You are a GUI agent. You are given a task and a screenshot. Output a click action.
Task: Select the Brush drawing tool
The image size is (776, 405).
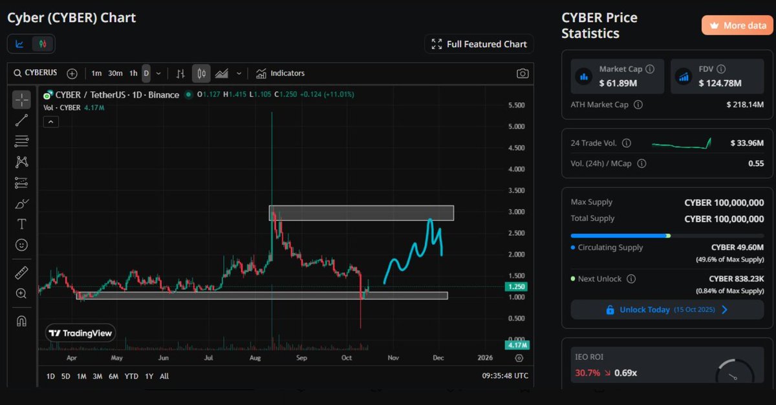(21, 203)
